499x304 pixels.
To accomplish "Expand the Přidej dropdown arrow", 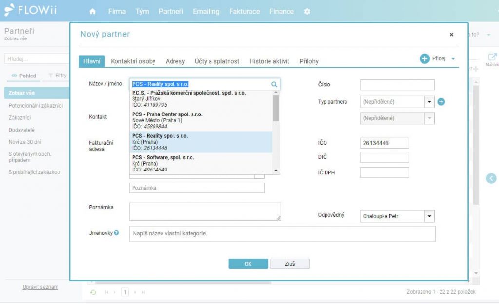I will pos(453,59).
